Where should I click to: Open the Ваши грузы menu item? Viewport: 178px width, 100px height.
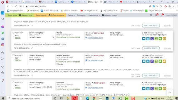click(x=13, y=15)
